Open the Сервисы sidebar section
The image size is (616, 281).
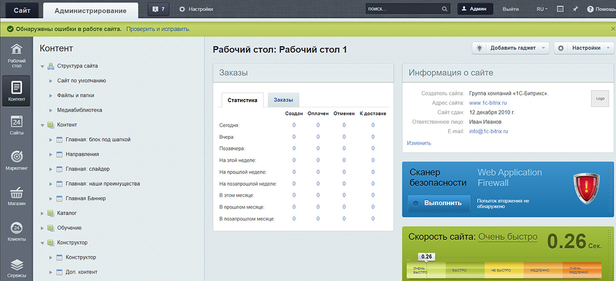click(x=16, y=268)
